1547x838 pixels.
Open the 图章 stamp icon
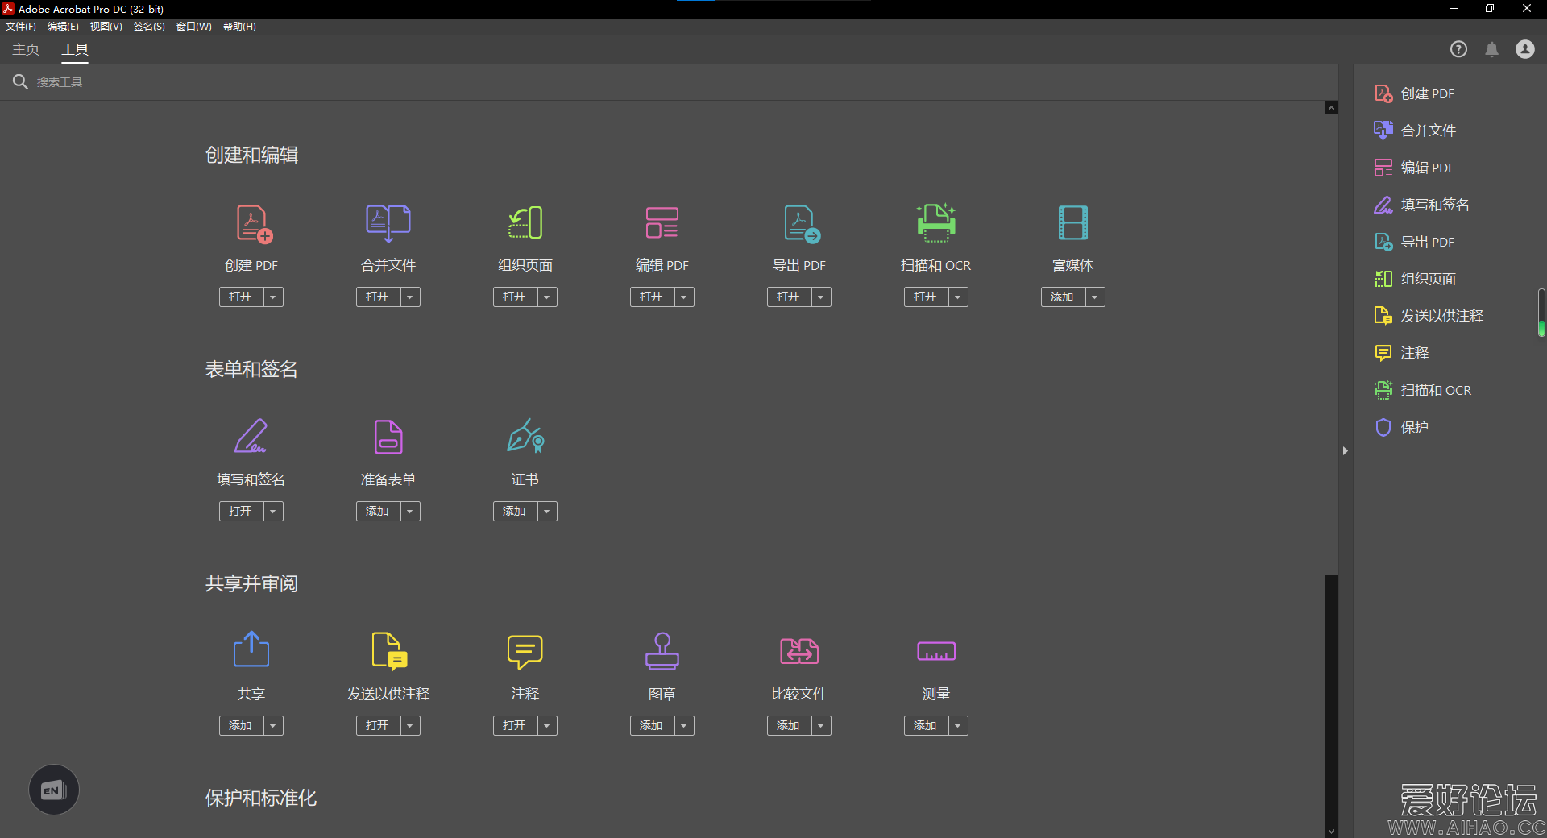[x=662, y=651]
